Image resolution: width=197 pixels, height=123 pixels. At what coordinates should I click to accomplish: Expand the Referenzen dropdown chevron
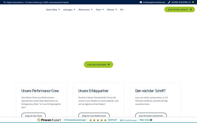[x=92, y=9]
